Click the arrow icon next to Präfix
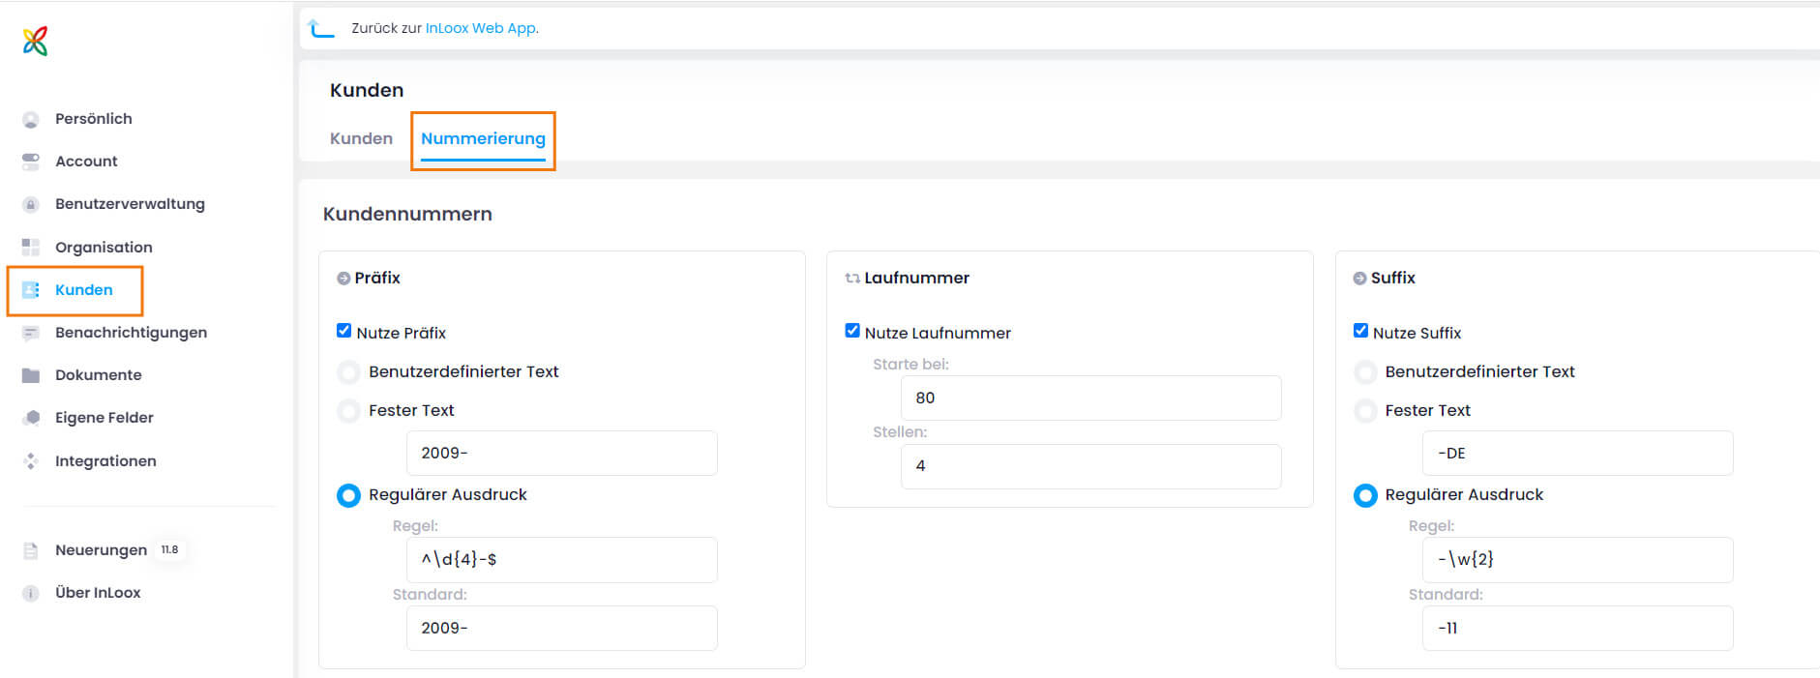The height and width of the screenshot is (678, 1820). (343, 279)
